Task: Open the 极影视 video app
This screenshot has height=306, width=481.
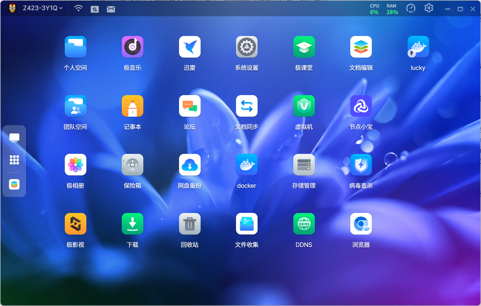Action: pyautogui.click(x=76, y=224)
